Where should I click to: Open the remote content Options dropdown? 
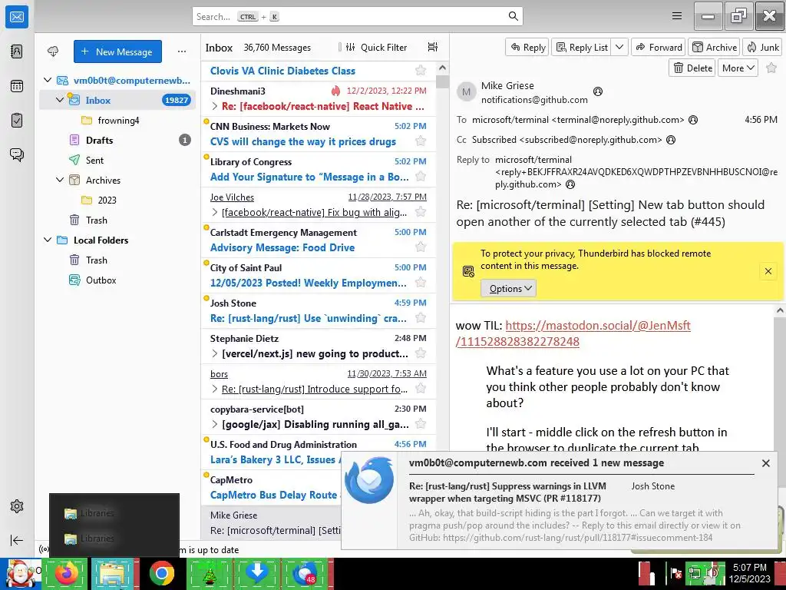coord(508,289)
